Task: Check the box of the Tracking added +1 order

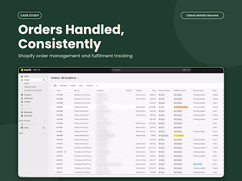Action: pyautogui.click(x=54, y=148)
